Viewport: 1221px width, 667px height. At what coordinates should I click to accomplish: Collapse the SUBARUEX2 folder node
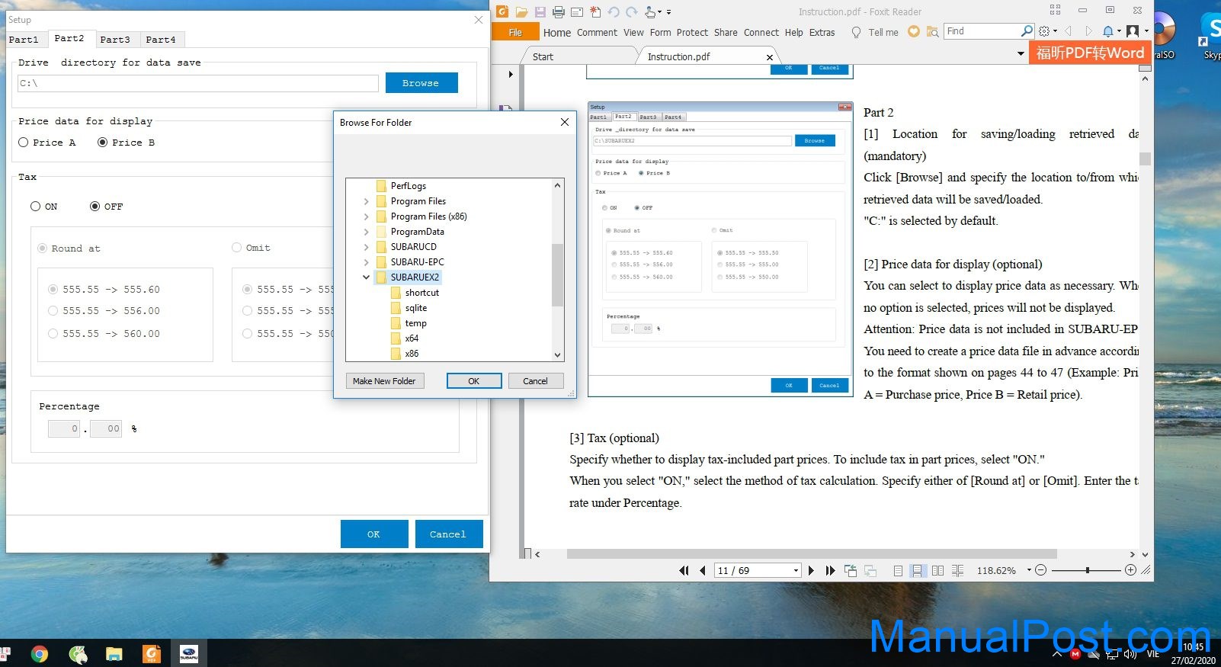coord(366,277)
